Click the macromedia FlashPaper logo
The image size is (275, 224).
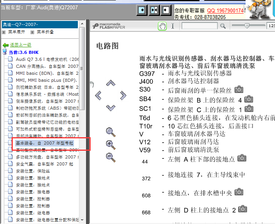[109, 26]
